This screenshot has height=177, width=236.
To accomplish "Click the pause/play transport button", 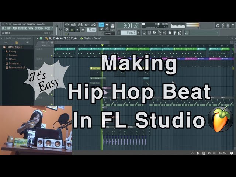I will click(x=72, y=30).
